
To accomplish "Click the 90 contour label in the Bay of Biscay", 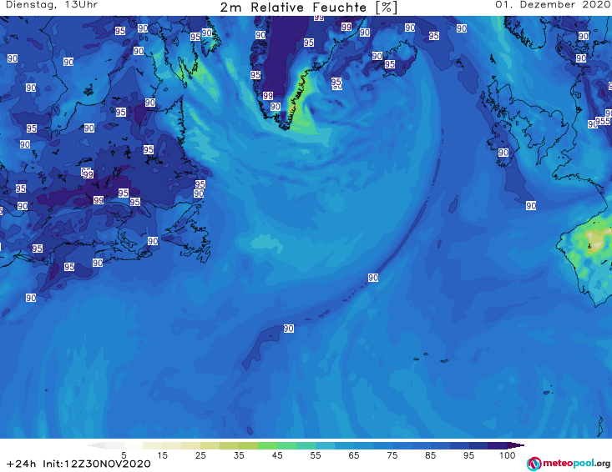I will click(531, 205).
